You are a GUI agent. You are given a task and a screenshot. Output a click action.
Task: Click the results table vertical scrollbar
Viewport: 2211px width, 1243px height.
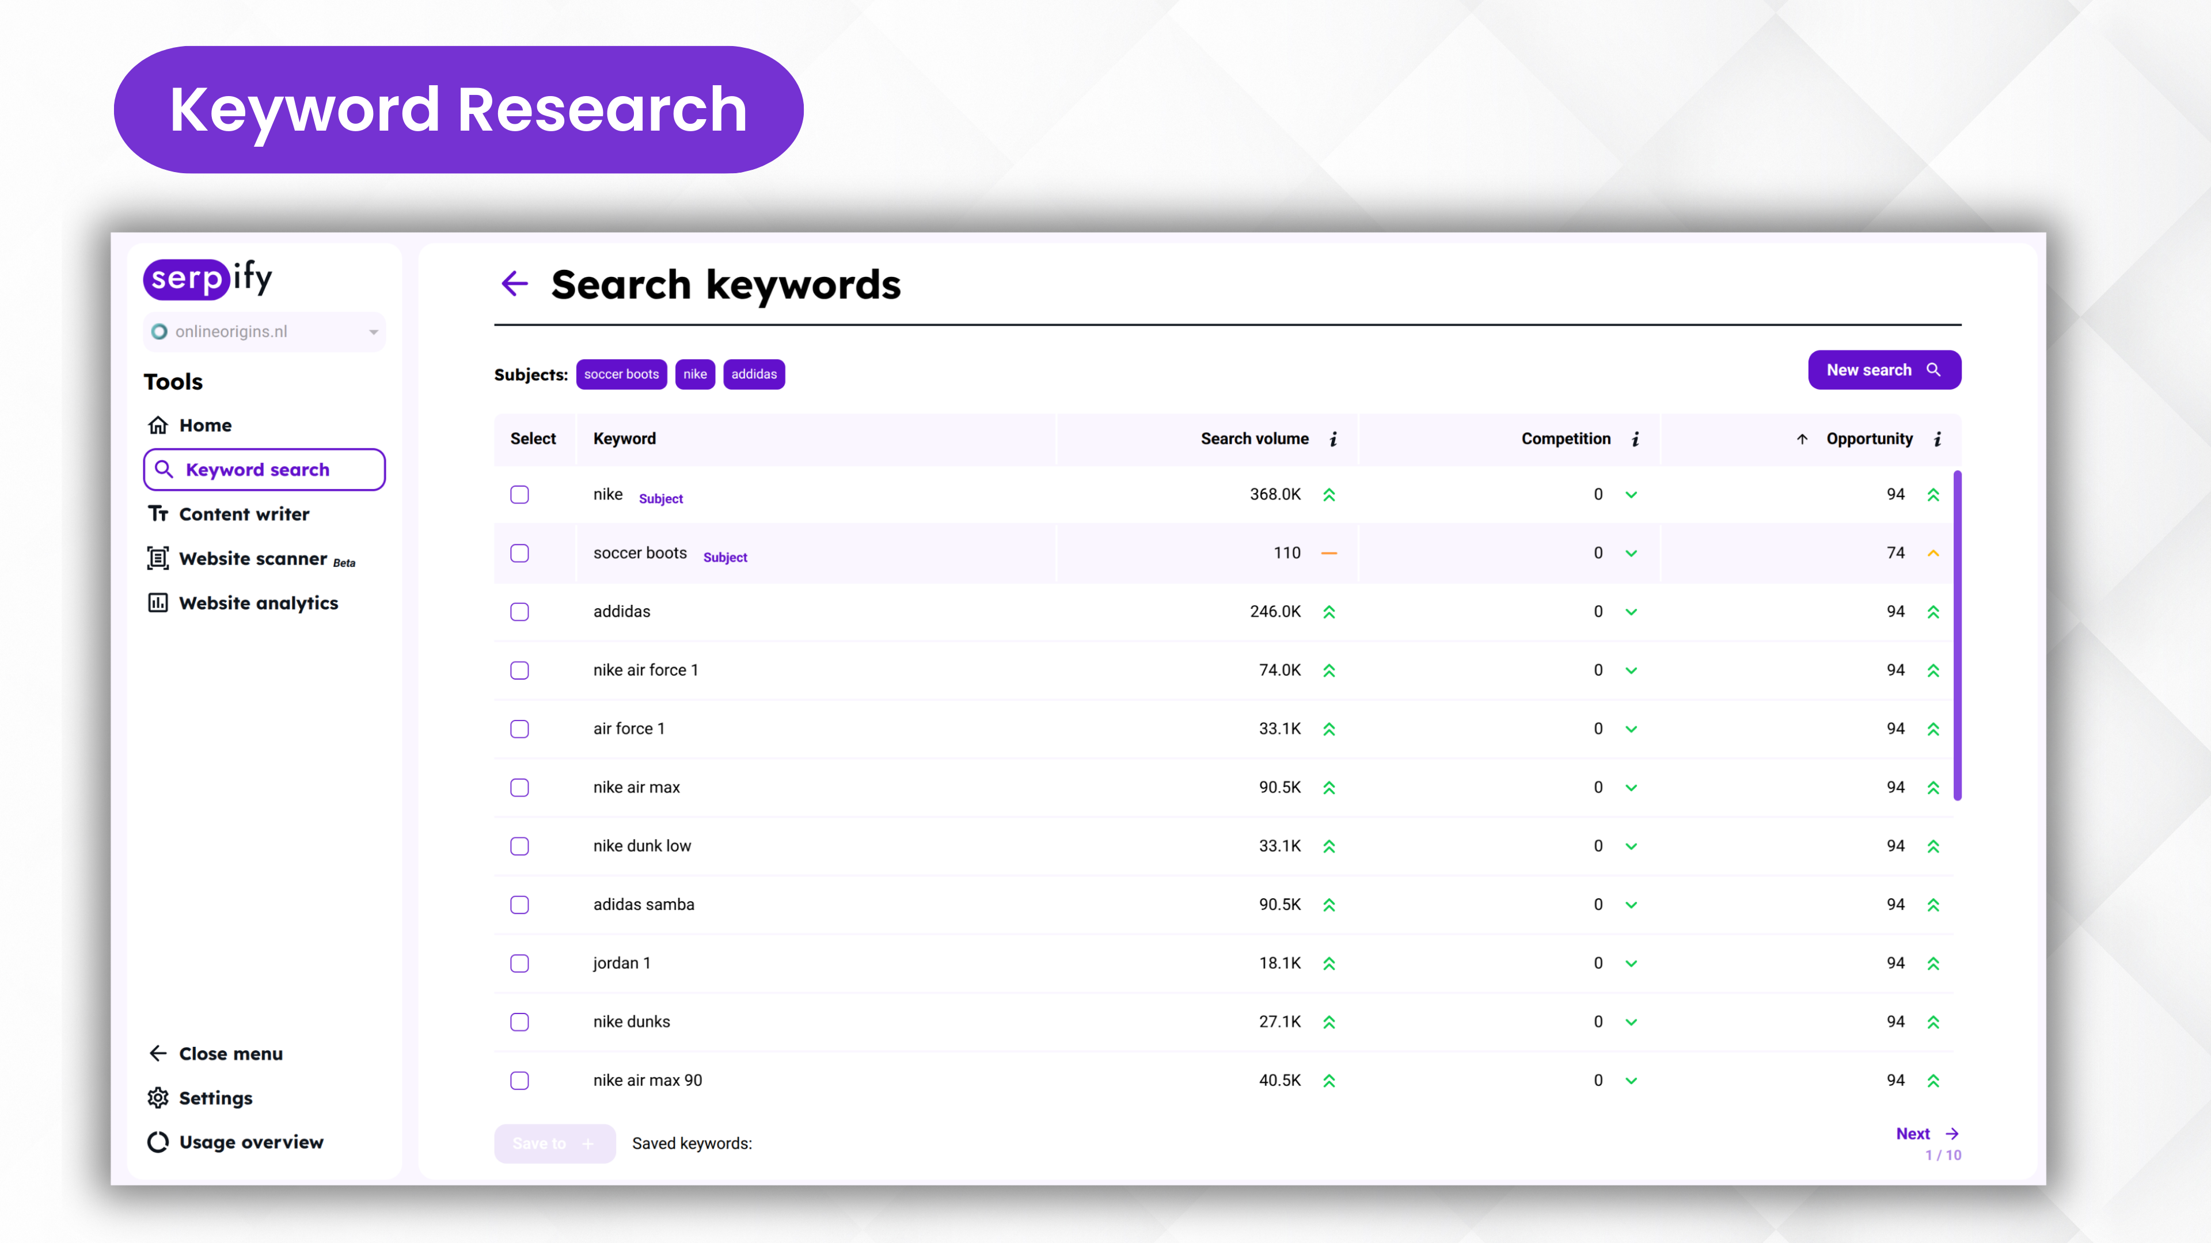click(1958, 635)
